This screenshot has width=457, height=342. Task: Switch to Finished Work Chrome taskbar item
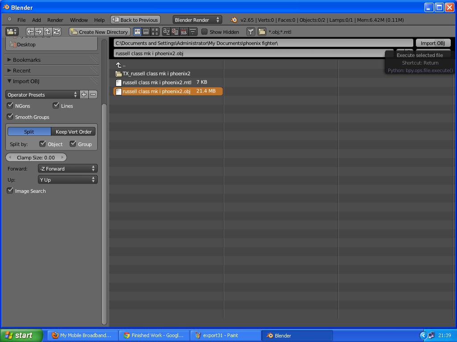pos(154,335)
